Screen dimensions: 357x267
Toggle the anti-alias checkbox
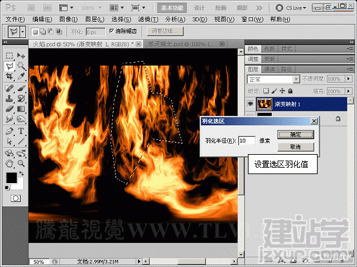(111, 31)
